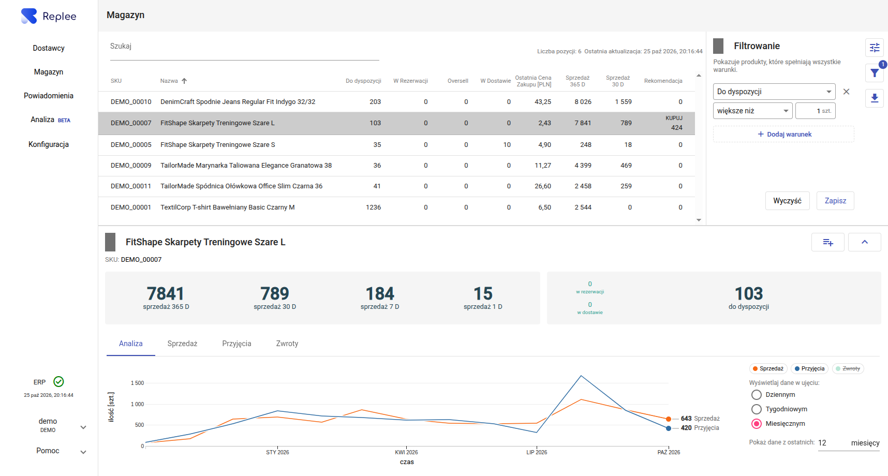Download the inventory list using the download icon
The height and width of the screenshot is (476, 888).
coord(875,98)
